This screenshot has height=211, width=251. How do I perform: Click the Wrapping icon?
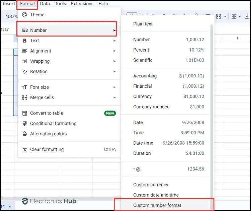tap(25, 61)
